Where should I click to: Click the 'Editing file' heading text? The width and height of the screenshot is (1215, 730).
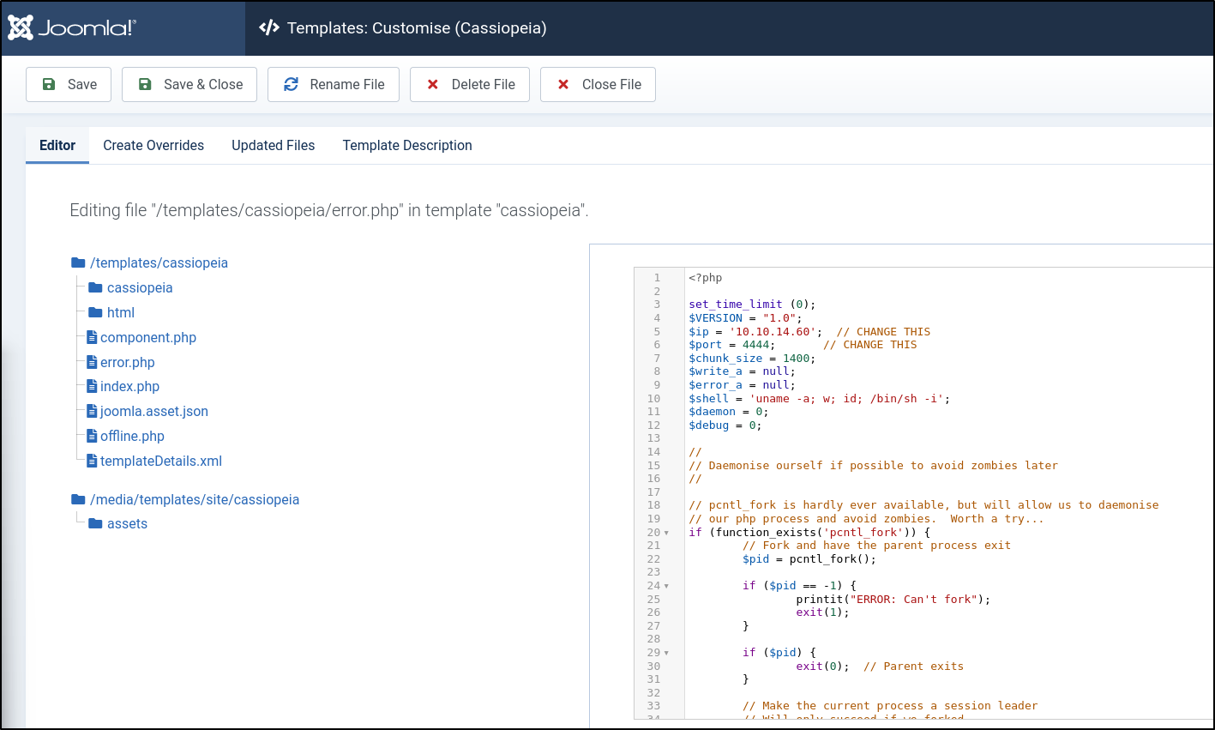click(x=329, y=210)
